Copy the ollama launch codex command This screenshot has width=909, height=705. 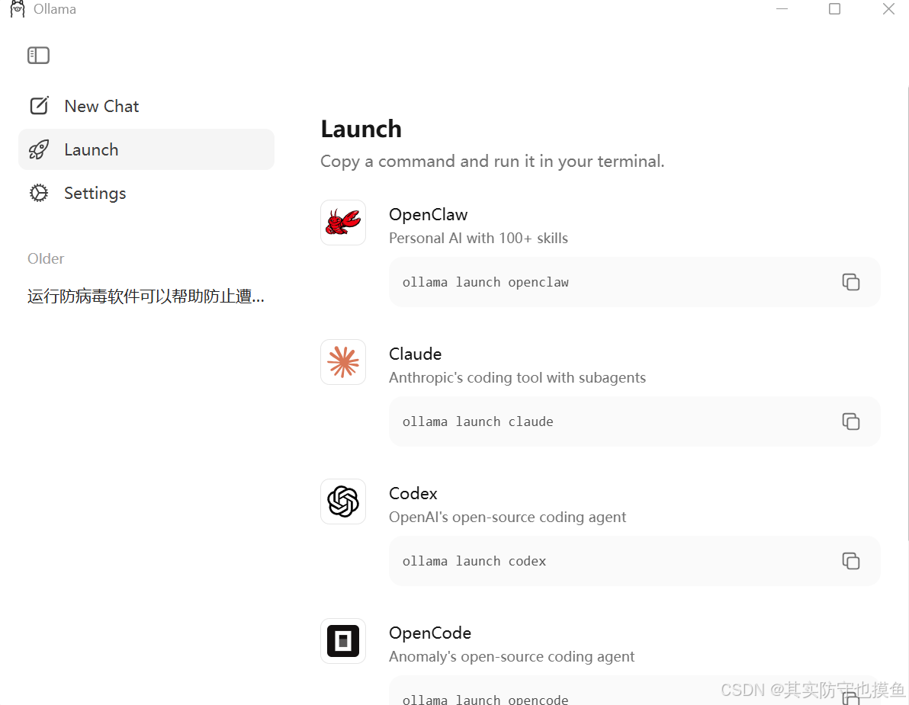coord(850,562)
